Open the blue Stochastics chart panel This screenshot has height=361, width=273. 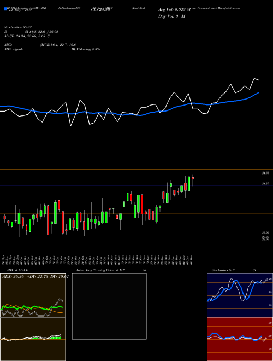(240, 295)
